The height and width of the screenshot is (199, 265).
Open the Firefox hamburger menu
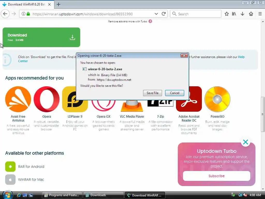[x=260, y=14]
